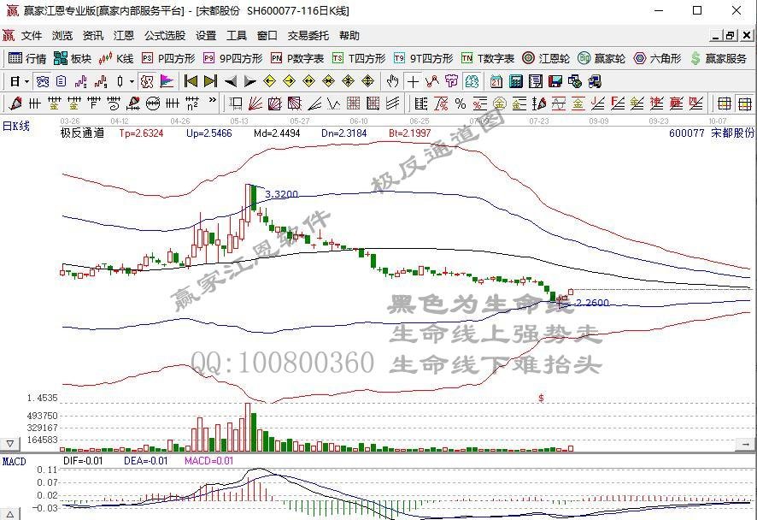Click the clipboard info icon

(x=61, y=81)
